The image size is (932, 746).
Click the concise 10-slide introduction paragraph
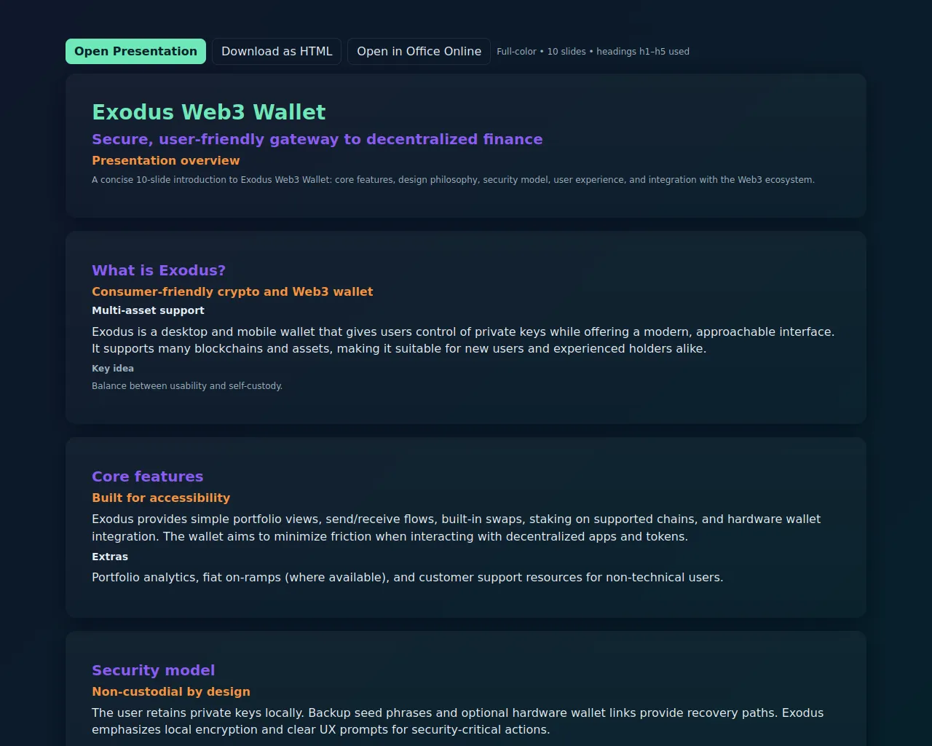453,180
